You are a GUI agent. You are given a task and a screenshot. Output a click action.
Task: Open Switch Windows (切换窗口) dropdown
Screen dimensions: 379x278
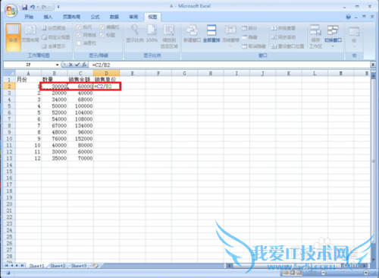[333, 36]
